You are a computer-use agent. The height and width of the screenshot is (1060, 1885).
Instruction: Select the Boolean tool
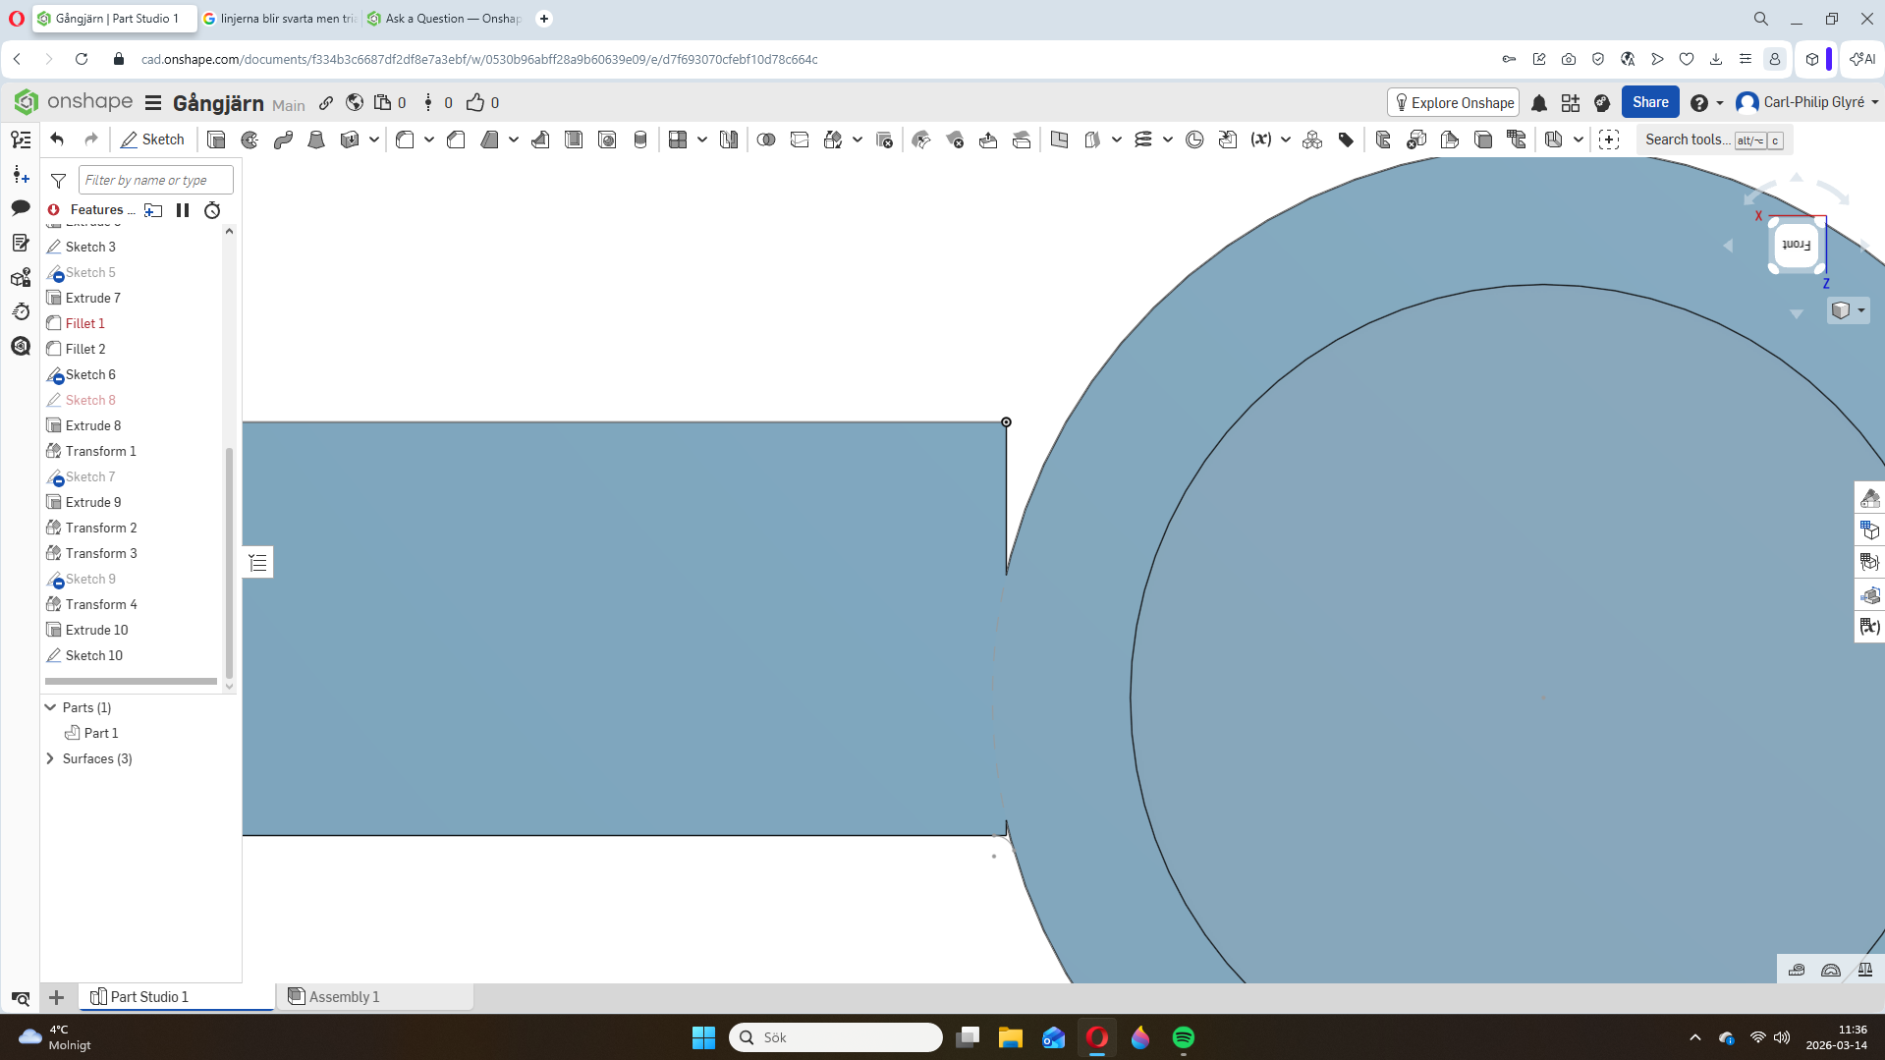click(x=766, y=139)
